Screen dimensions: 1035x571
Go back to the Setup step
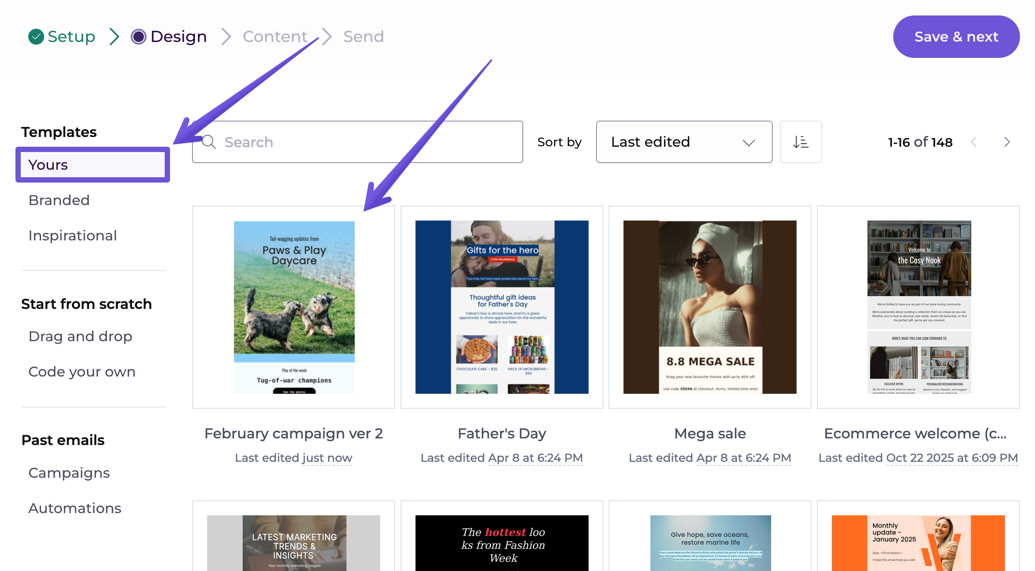pyautogui.click(x=71, y=37)
